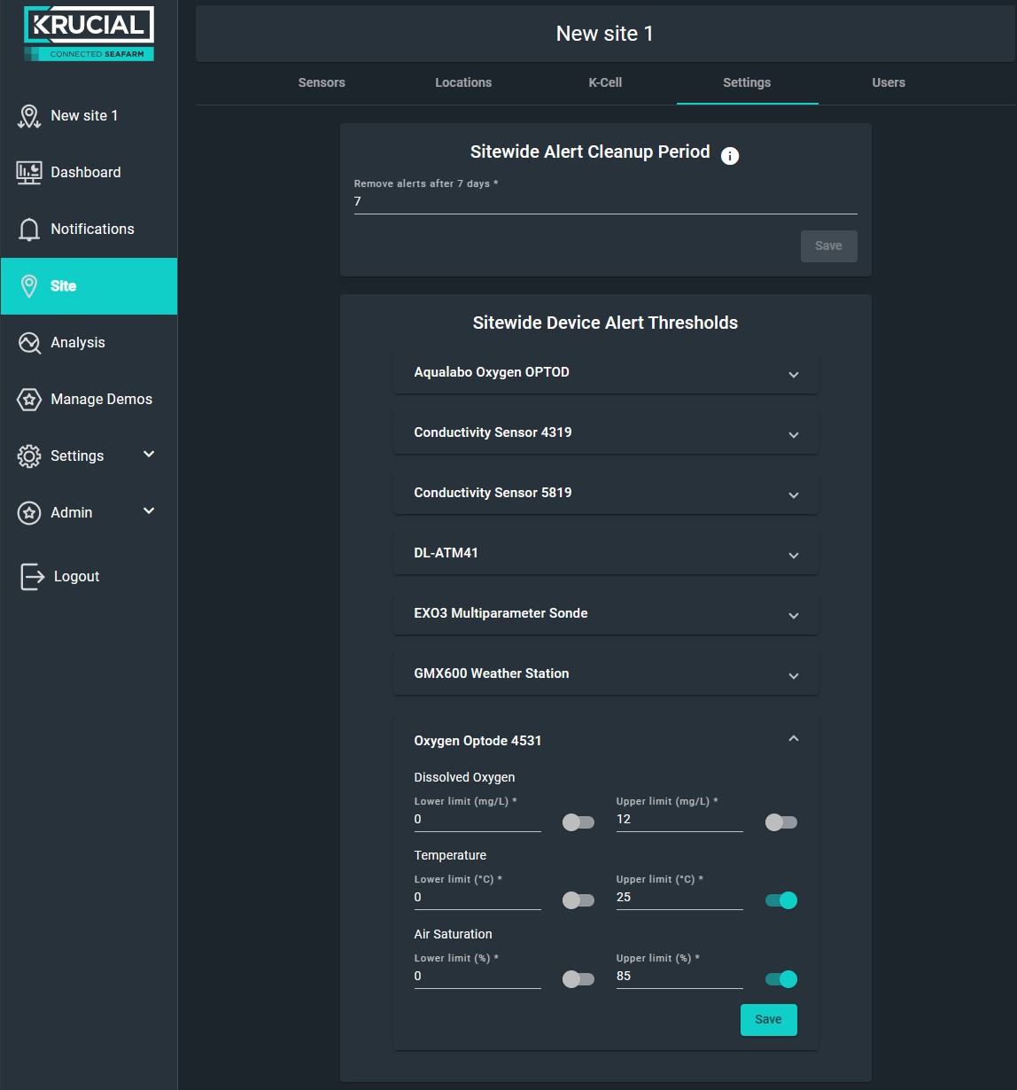The height and width of the screenshot is (1090, 1017).
Task: Select New site 1 in the sidebar
Action: [89, 116]
